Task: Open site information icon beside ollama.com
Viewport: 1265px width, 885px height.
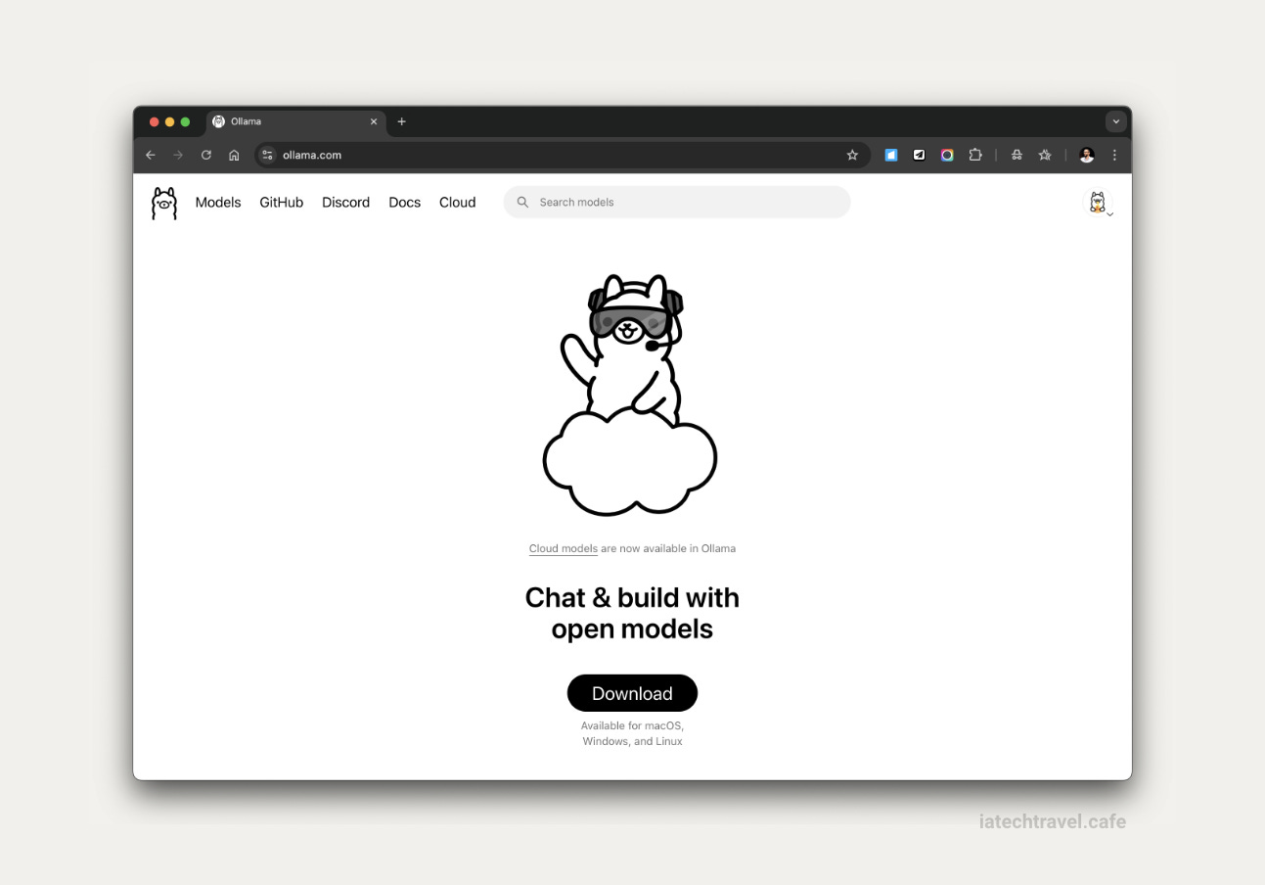Action: pyautogui.click(x=267, y=155)
